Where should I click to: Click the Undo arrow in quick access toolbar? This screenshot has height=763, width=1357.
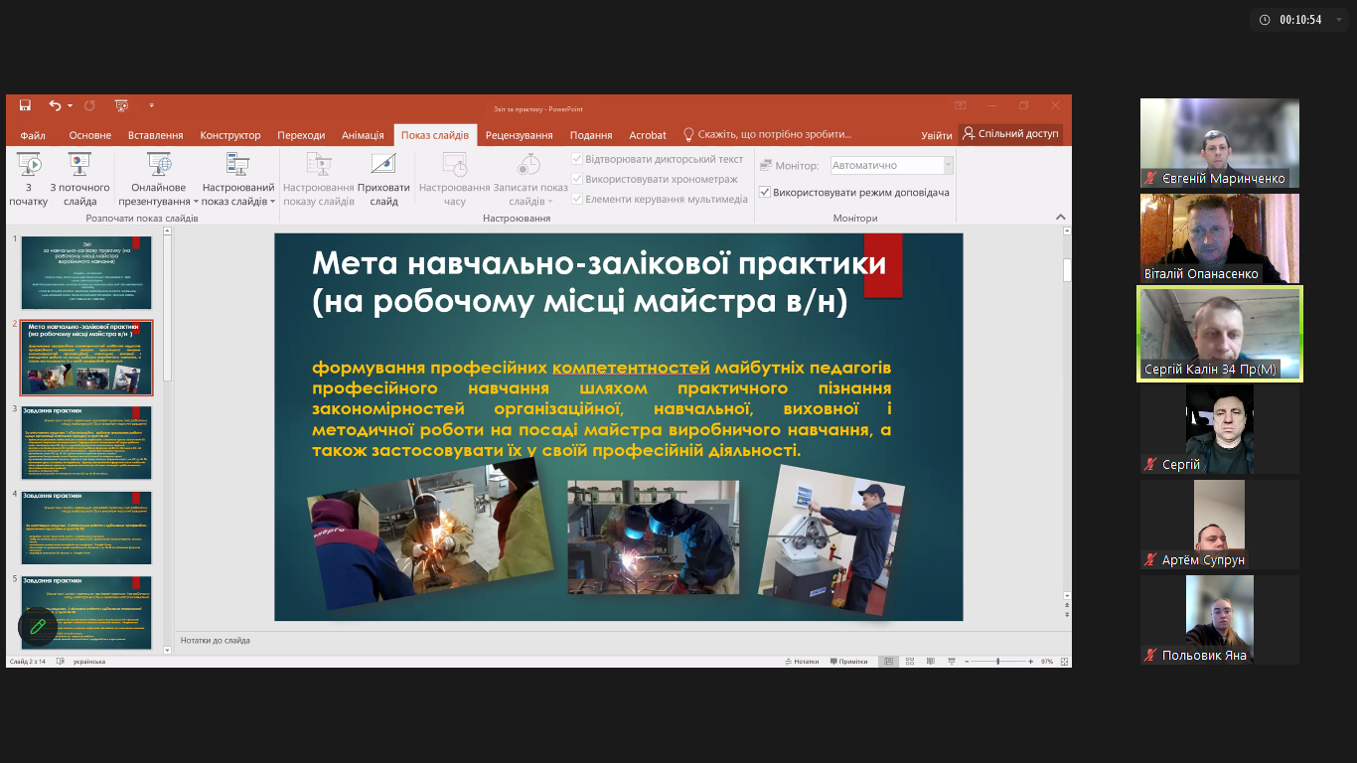pyautogui.click(x=55, y=105)
